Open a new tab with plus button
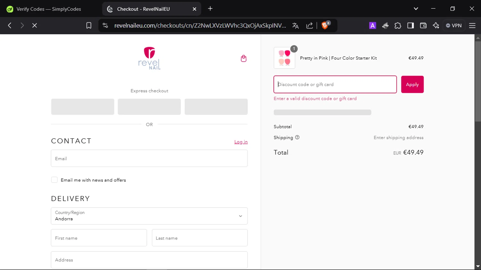This screenshot has height=270, width=481. point(210,9)
